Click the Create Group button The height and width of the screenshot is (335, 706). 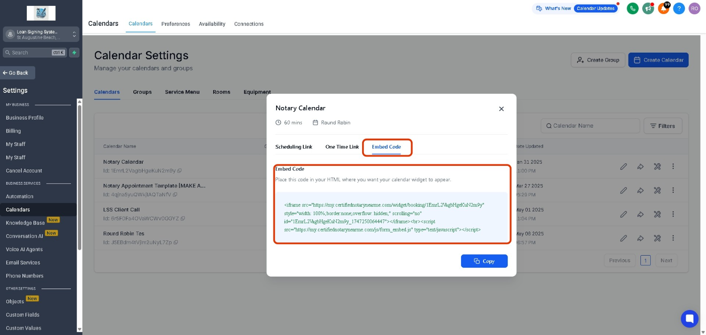pos(598,60)
